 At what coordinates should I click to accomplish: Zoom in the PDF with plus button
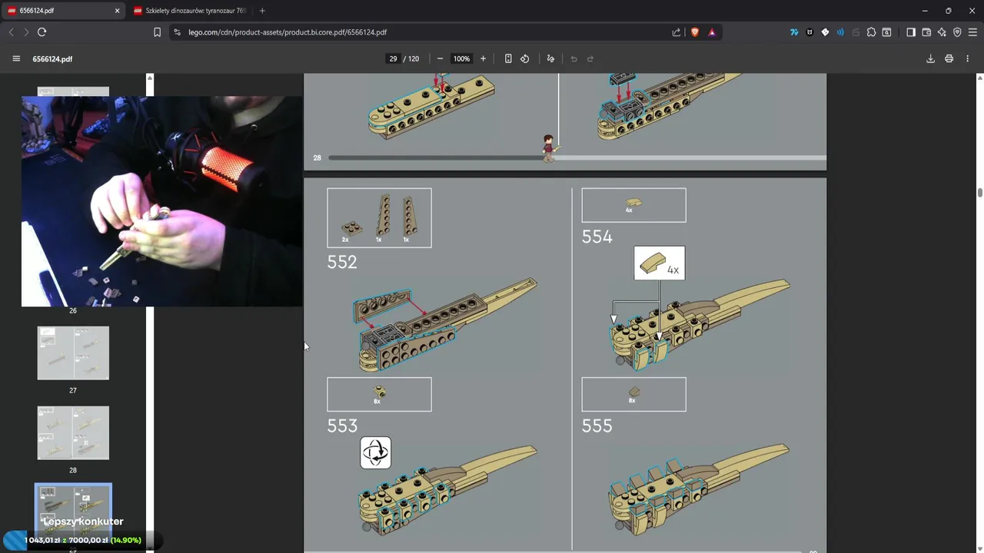(x=483, y=59)
